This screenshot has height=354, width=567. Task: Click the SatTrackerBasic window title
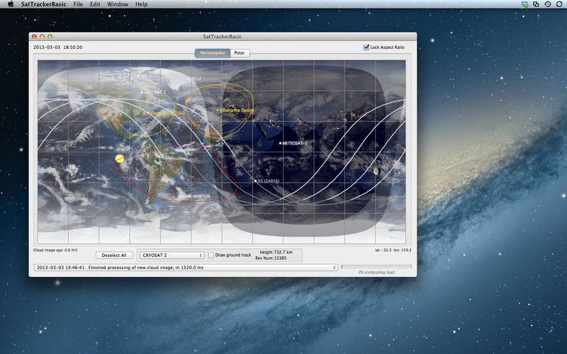click(223, 37)
